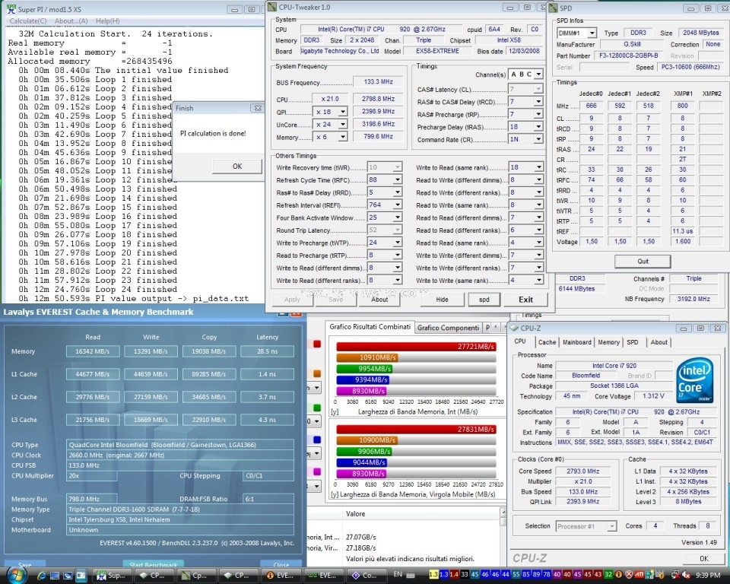Expand the Write to Precharge (tWTP) dropdown
This screenshot has width=730, height=584.
tap(397, 243)
